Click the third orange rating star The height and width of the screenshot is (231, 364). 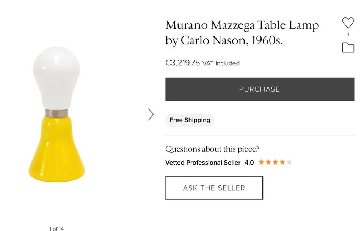275,162
